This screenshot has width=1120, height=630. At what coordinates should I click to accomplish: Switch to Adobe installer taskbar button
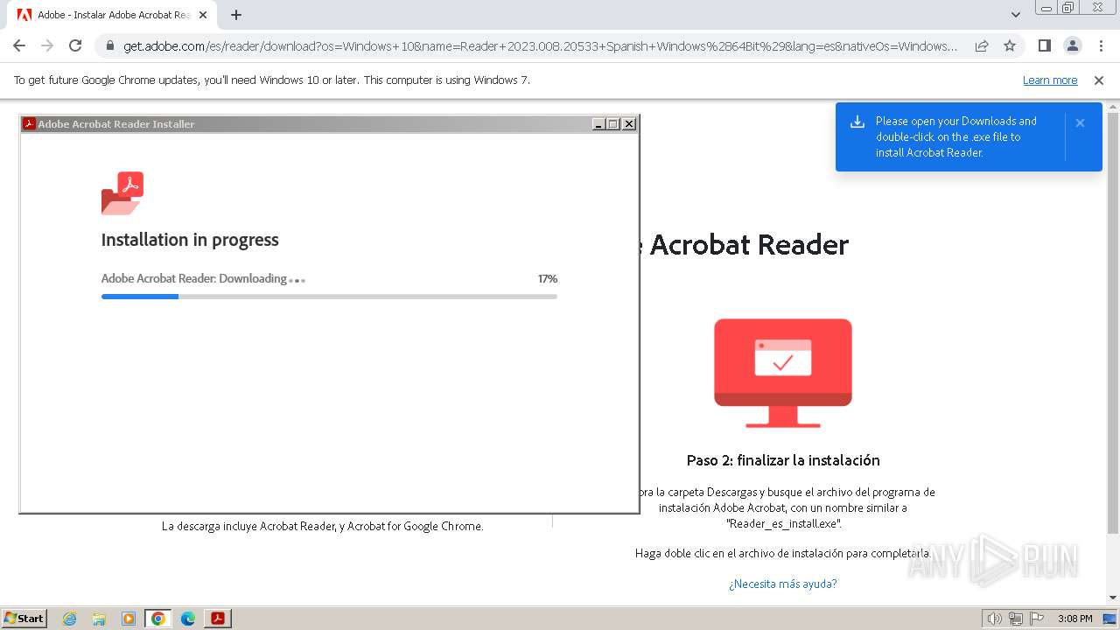(x=217, y=619)
